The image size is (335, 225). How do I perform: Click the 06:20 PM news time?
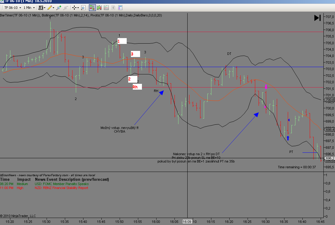pyautogui.click(x=7, y=184)
